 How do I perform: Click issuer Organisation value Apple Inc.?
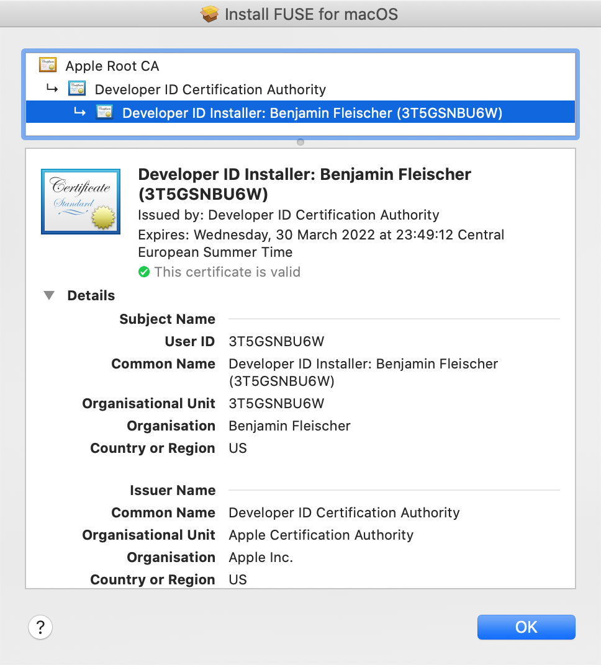click(x=261, y=557)
